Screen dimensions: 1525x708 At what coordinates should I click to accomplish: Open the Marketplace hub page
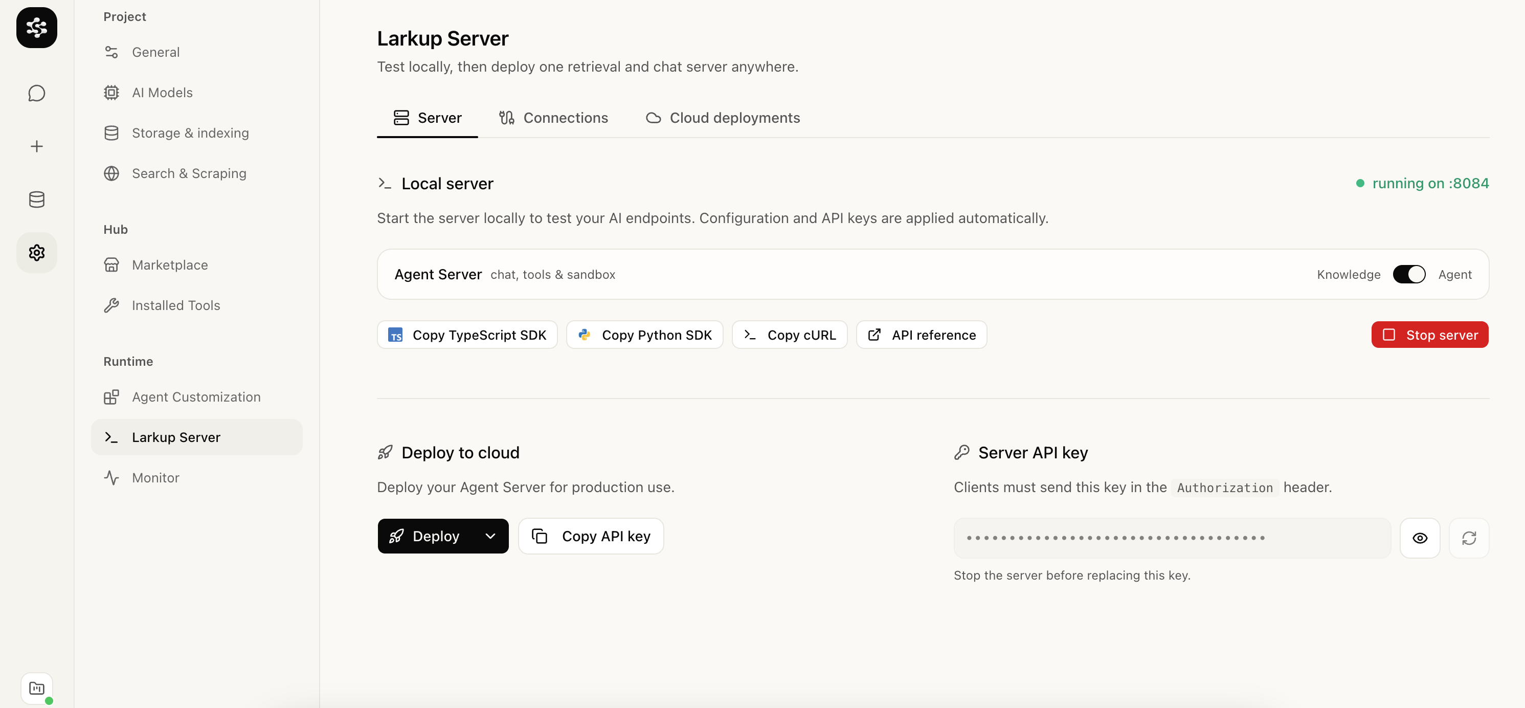(196, 264)
